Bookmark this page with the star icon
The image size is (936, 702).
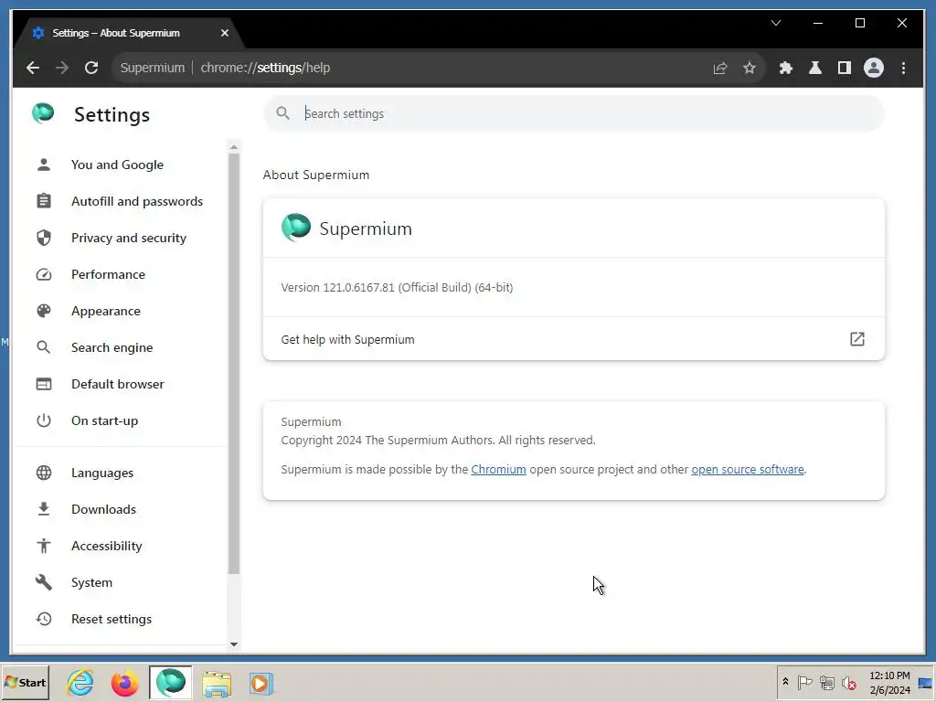click(750, 68)
